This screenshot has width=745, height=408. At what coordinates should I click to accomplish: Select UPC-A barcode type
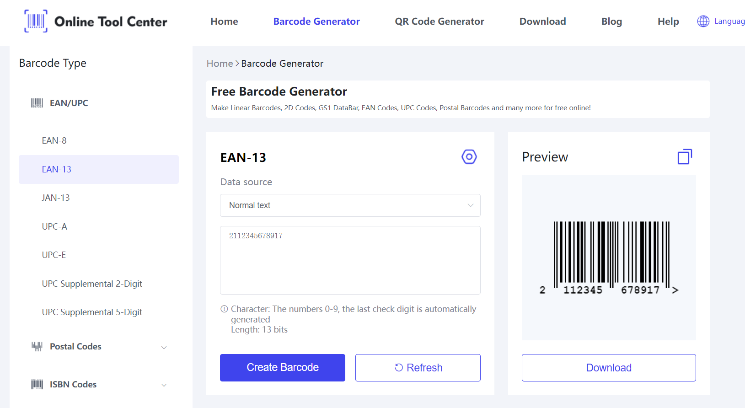(54, 226)
